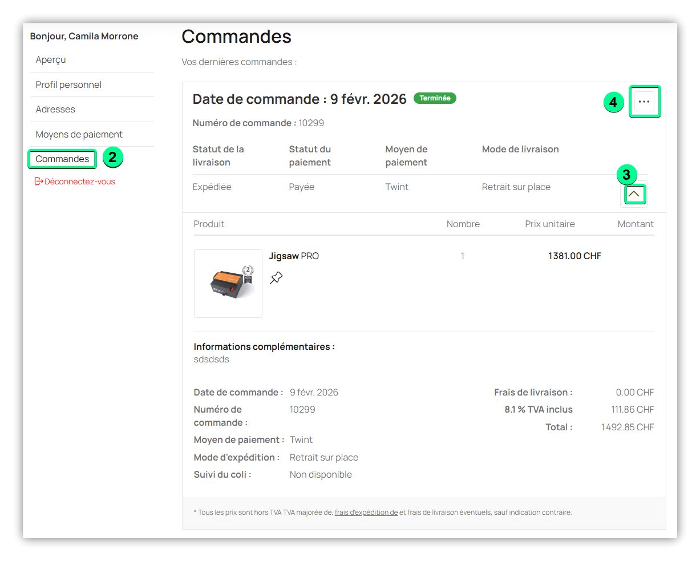Image resolution: width=700 pixels, height=561 pixels.
Task: Open the Adresses page
Action: tap(55, 110)
